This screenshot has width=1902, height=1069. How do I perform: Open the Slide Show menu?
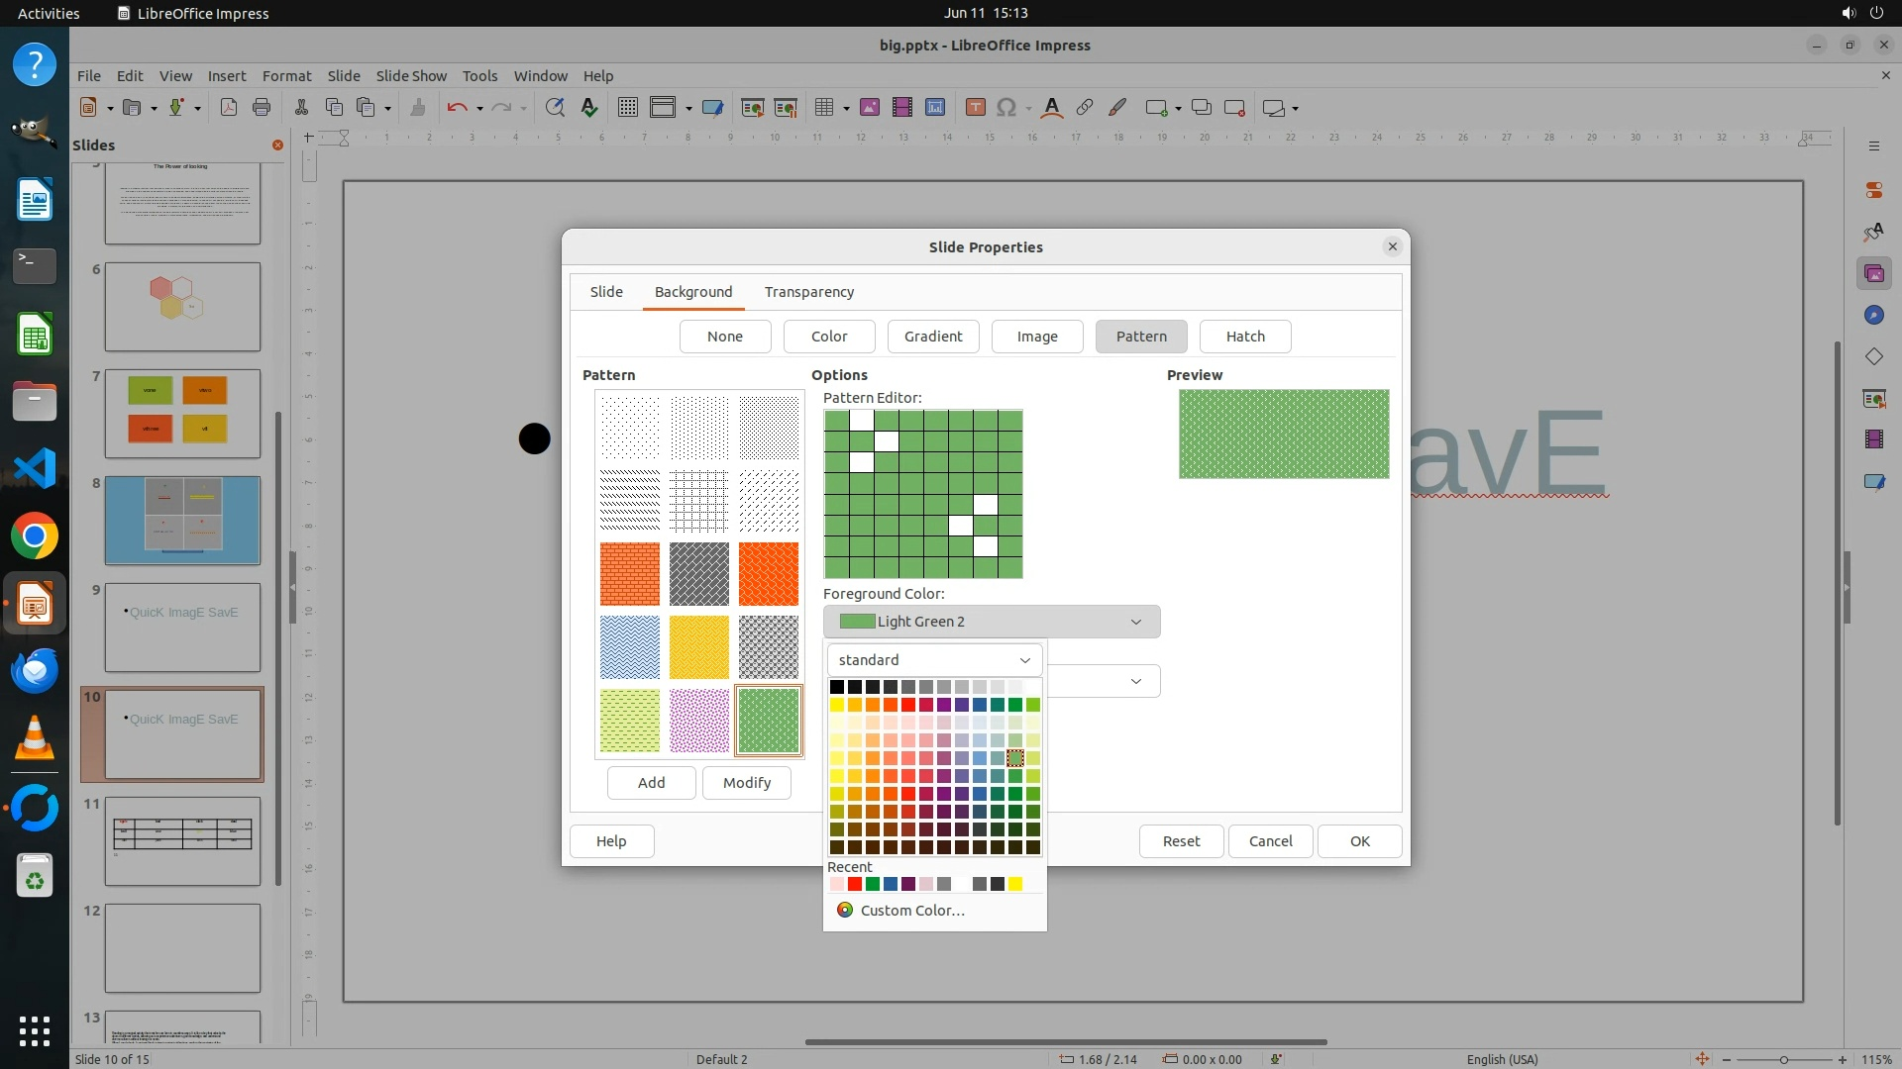[410, 75]
